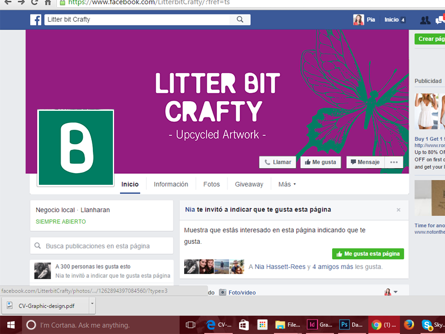Switch to Chrome in the taskbar
This screenshot has height=334, width=445.
(x=384, y=325)
